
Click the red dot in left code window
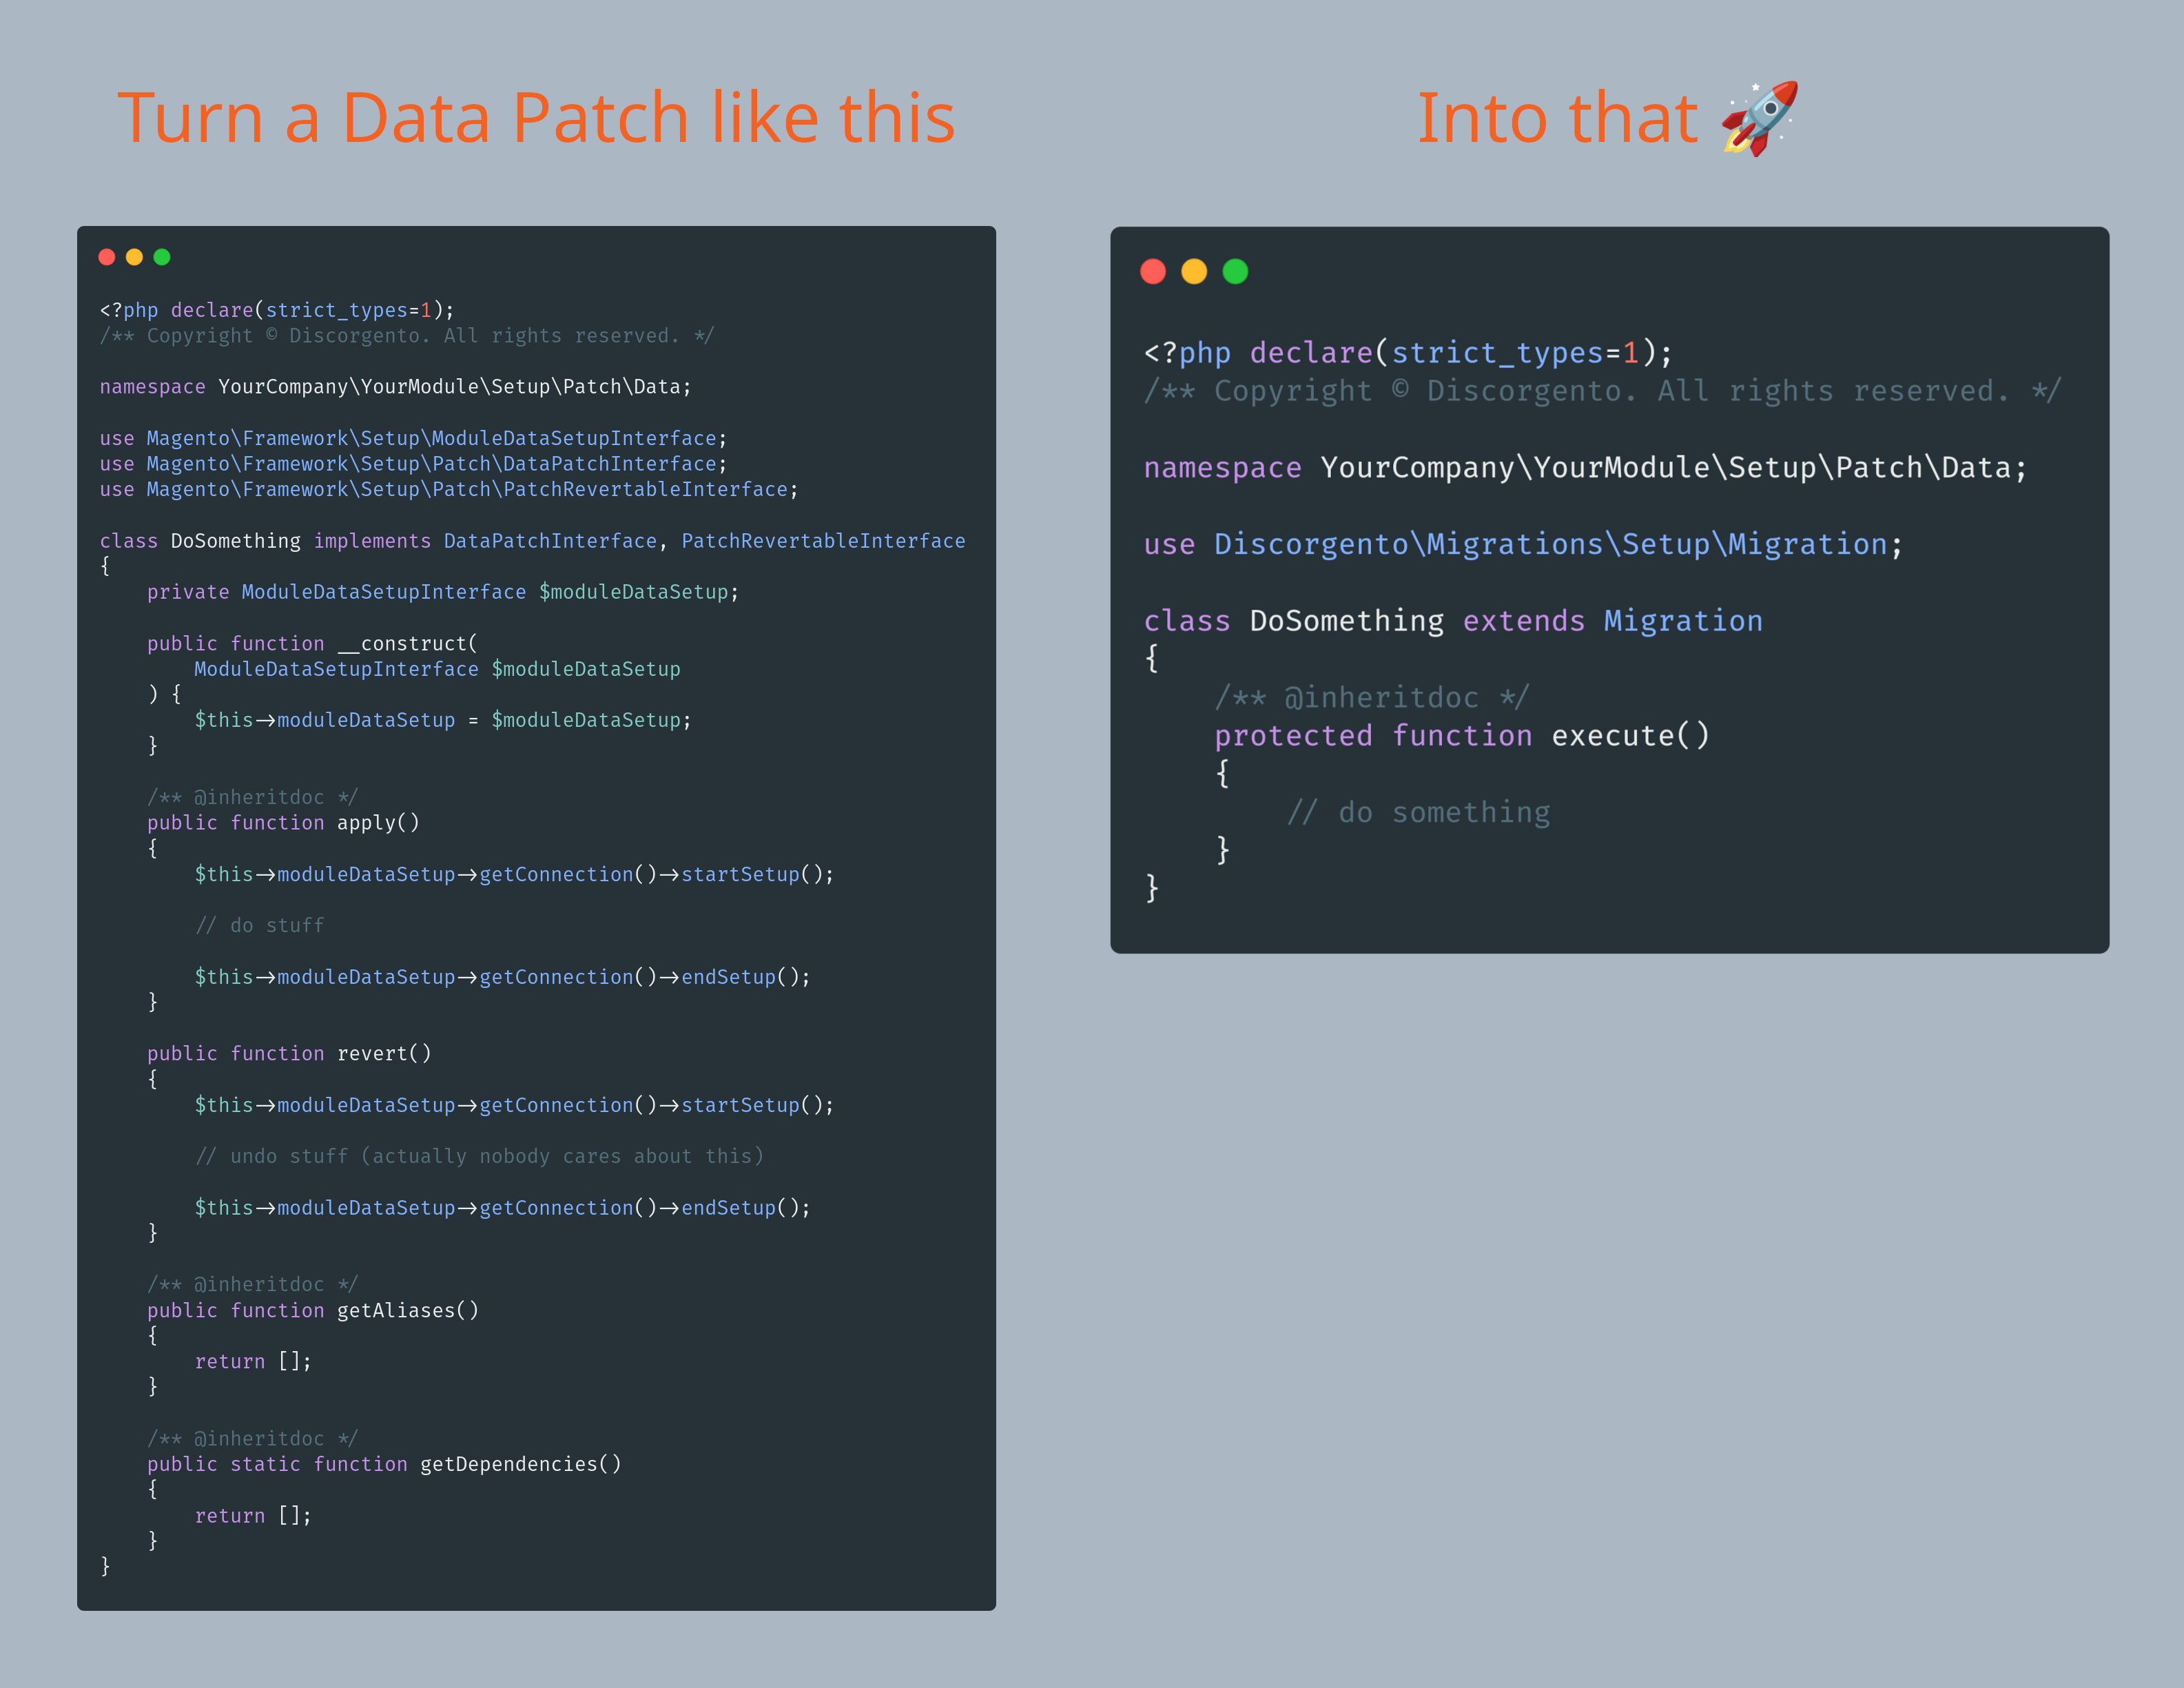pos(107,257)
